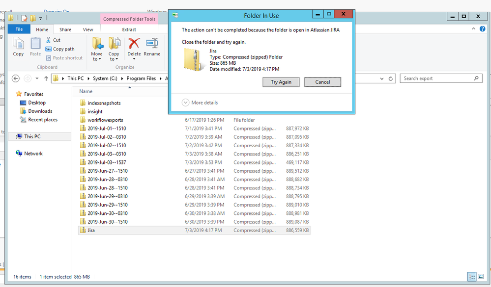Click the Back navigation arrow
Image resolution: width=491 pixels, height=287 pixels.
[16, 78]
